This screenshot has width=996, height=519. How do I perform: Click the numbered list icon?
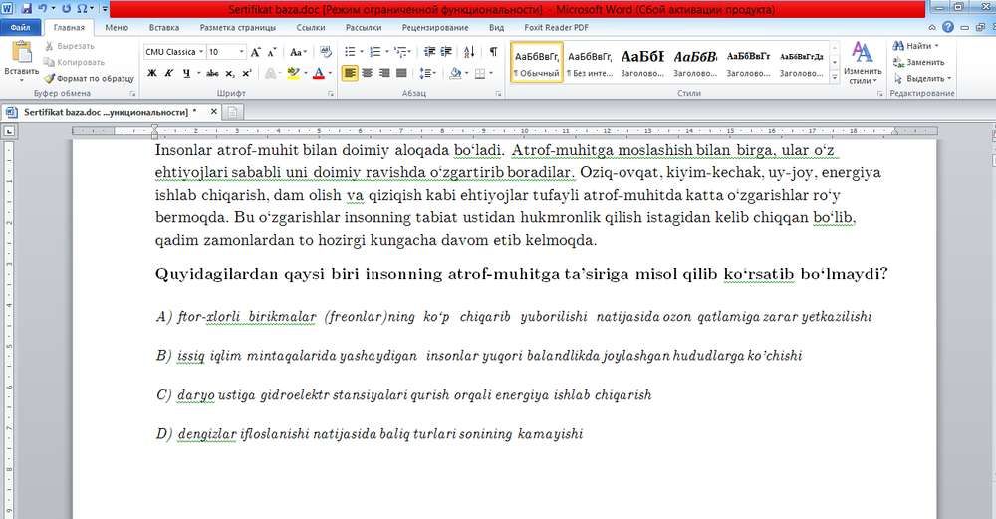(x=375, y=52)
